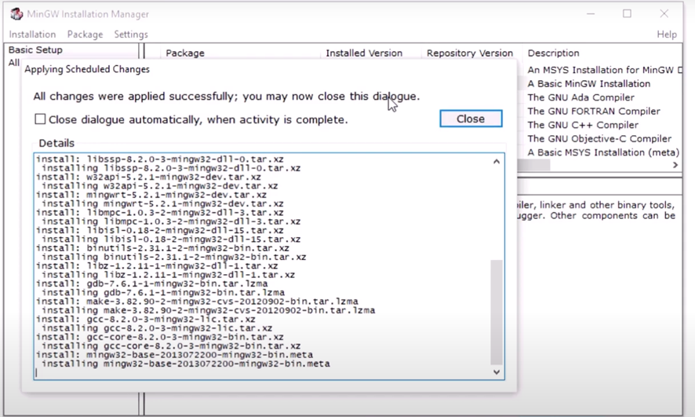
Task: Click the MinGW app icon in title bar
Action: pos(16,14)
